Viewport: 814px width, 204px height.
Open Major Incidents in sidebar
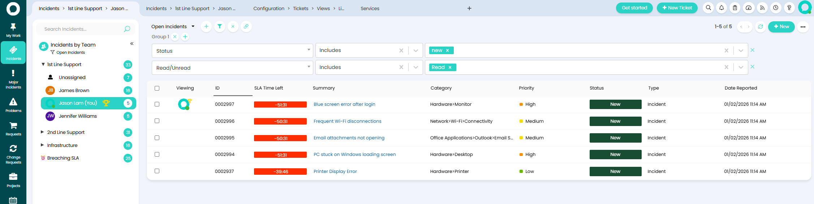[13, 79]
